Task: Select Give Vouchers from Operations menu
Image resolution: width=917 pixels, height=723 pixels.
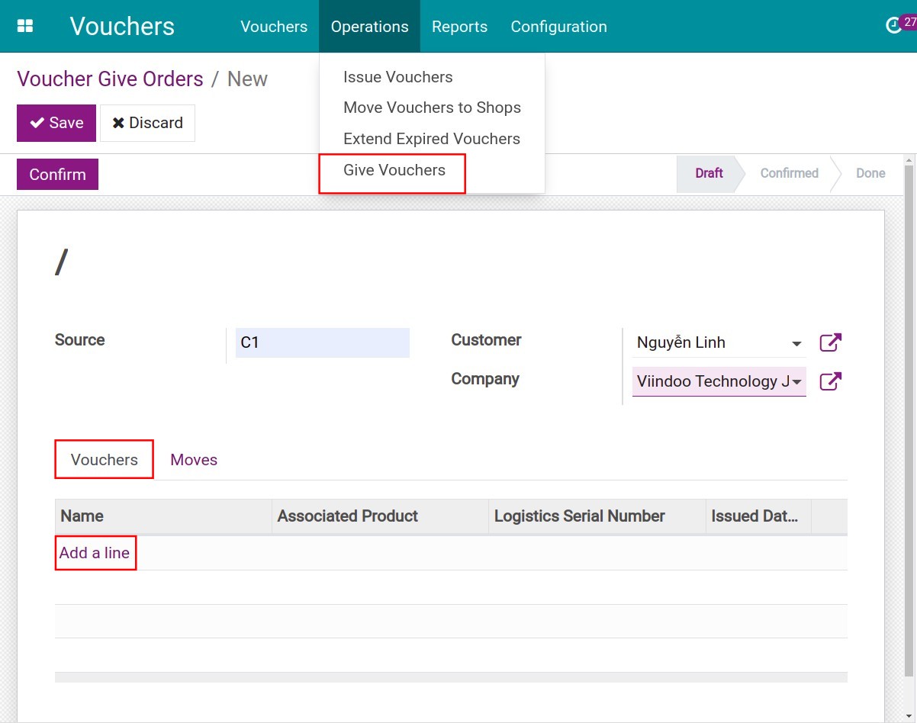Action: pyautogui.click(x=394, y=170)
